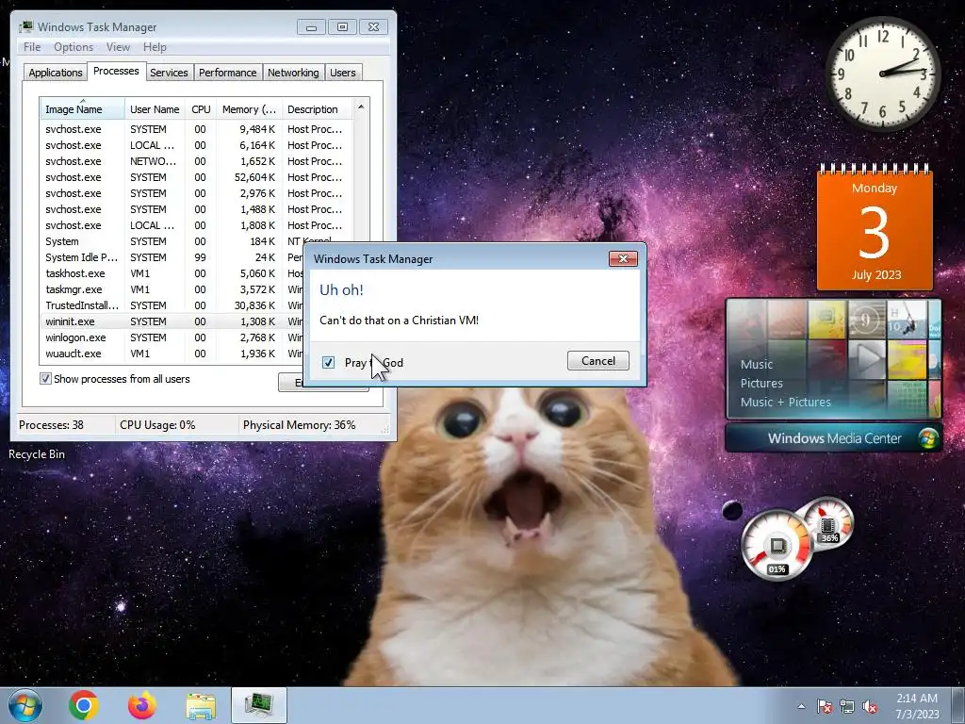Click the network tray icon
Image resolution: width=965 pixels, height=724 pixels.
(847, 706)
